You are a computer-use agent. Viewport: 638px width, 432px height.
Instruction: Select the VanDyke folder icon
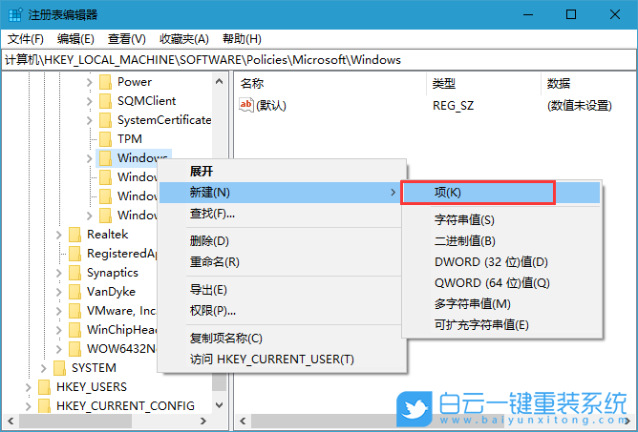click(74, 292)
